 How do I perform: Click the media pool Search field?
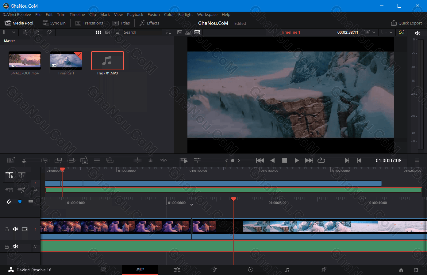(143, 32)
